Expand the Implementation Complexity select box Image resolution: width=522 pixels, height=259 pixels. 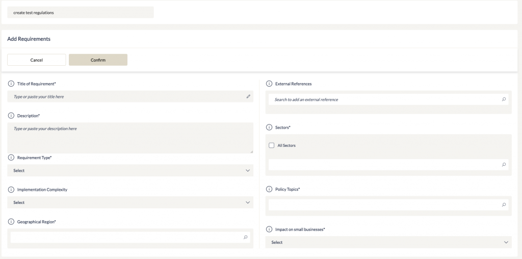130,202
